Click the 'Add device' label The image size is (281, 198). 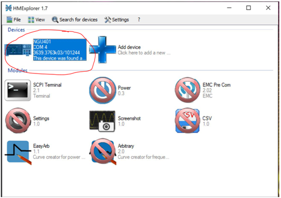click(129, 47)
